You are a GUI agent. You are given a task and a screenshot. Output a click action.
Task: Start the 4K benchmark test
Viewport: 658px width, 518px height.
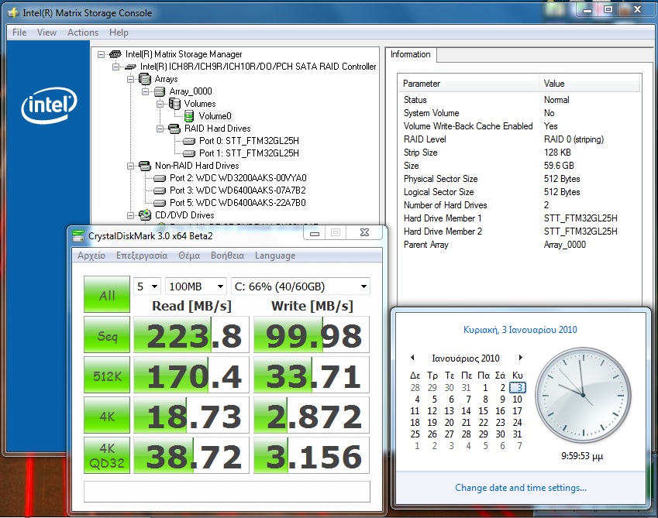coord(107,415)
